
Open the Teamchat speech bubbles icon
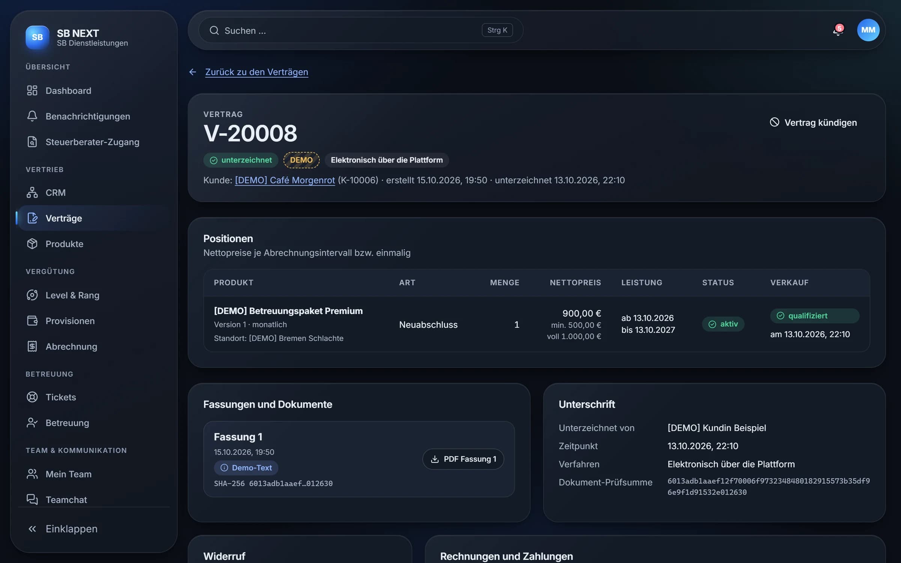pos(32,499)
